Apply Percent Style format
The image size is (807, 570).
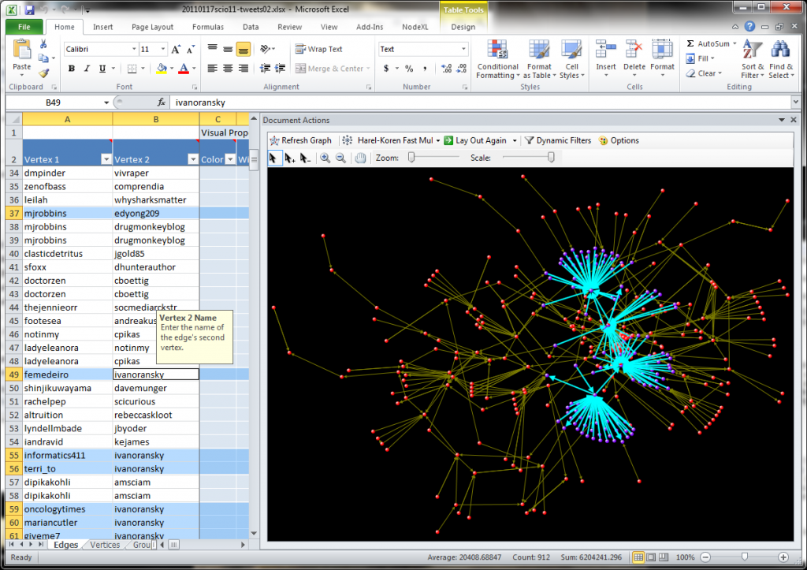[409, 69]
